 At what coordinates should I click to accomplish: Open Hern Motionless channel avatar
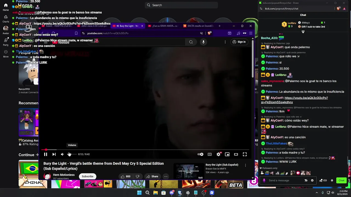pos(47,176)
